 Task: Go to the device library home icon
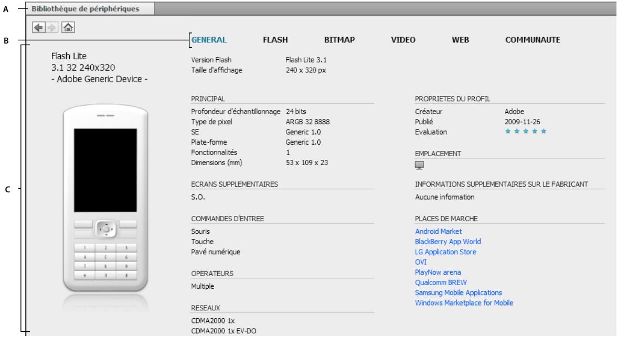click(x=68, y=28)
